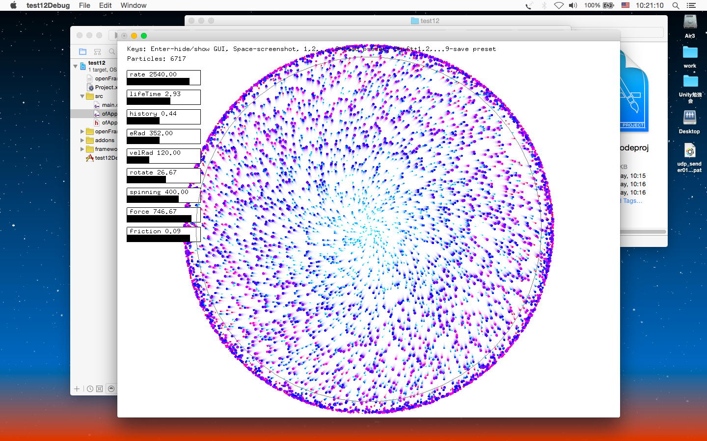The image size is (707, 441).
Task: Open the US flag input source menu
Action: click(x=625, y=5)
